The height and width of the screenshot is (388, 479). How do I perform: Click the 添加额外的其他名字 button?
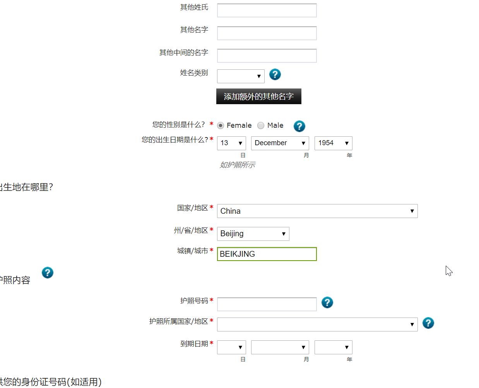[x=258, y=96]
